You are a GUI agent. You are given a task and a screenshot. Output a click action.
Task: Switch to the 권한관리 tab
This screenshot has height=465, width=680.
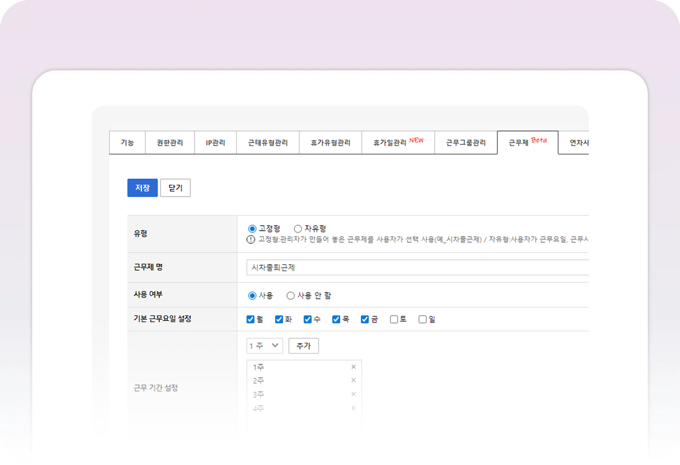point(170,143)
